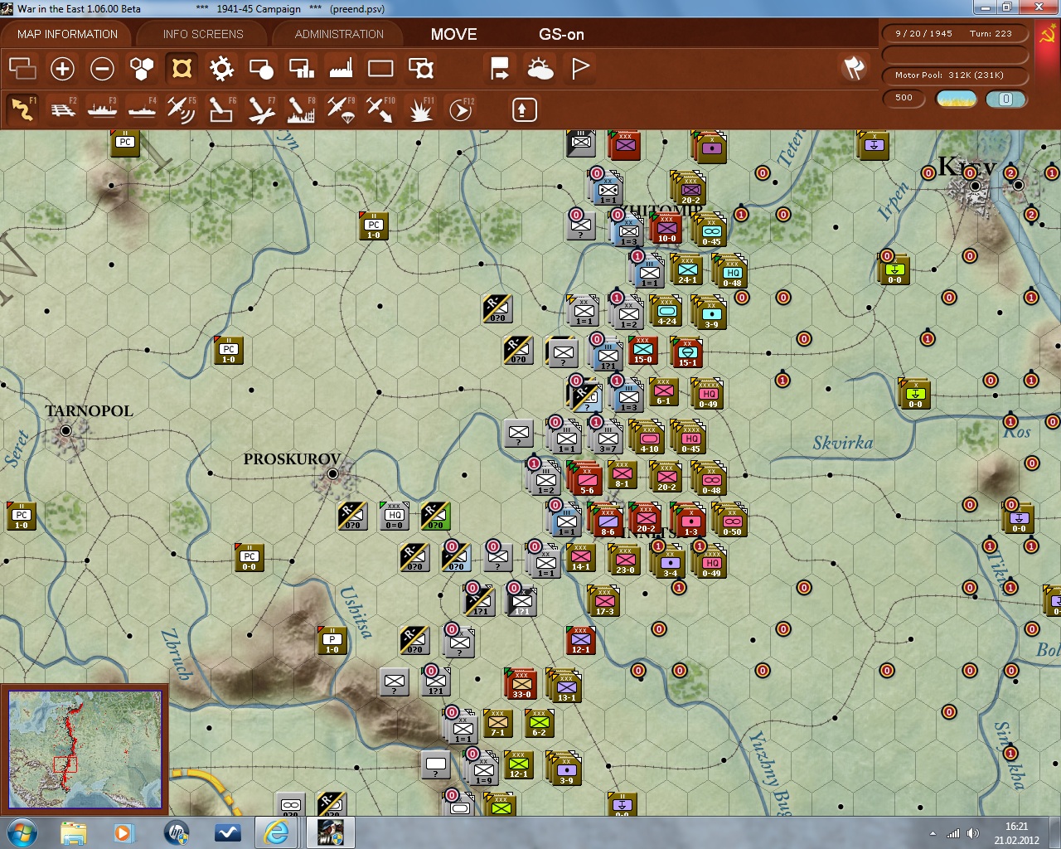The width and height of the screenshot is (1061, 849).
Task: Select bomb airfield F7 icon
Action: pyautogui.click(x=261, y=109)
